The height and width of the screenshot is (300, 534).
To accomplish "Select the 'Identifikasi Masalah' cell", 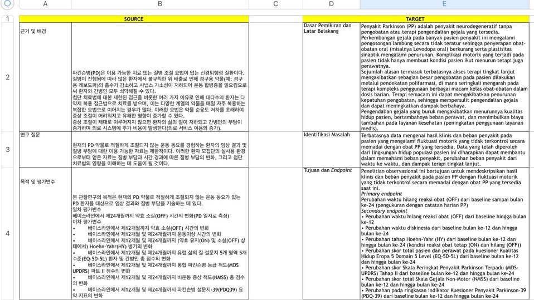I will (x=331, y=149).
